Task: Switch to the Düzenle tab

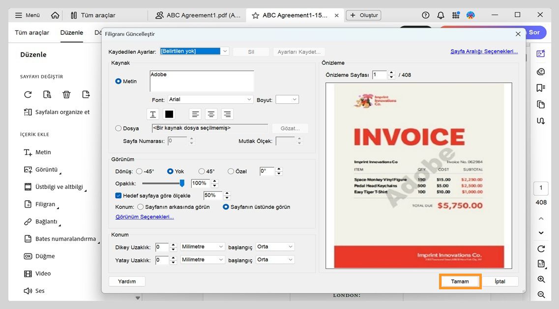Action: 71,32
